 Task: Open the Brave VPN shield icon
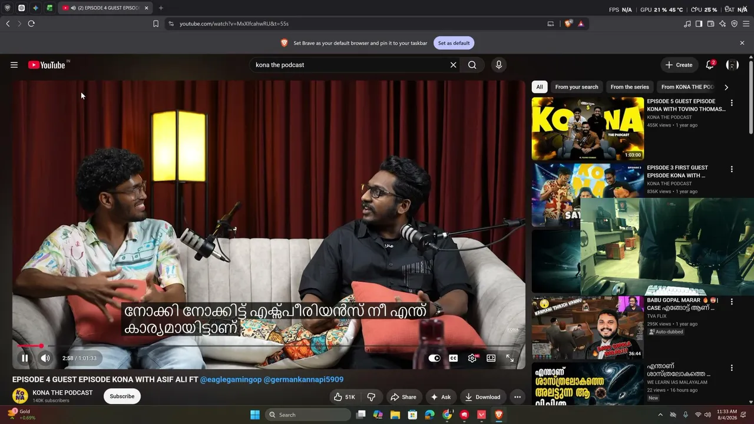pos(734,24)
